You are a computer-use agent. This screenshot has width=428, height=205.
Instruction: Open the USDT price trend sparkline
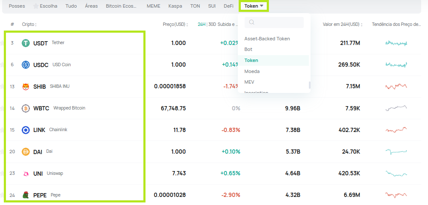pos(396,43)
